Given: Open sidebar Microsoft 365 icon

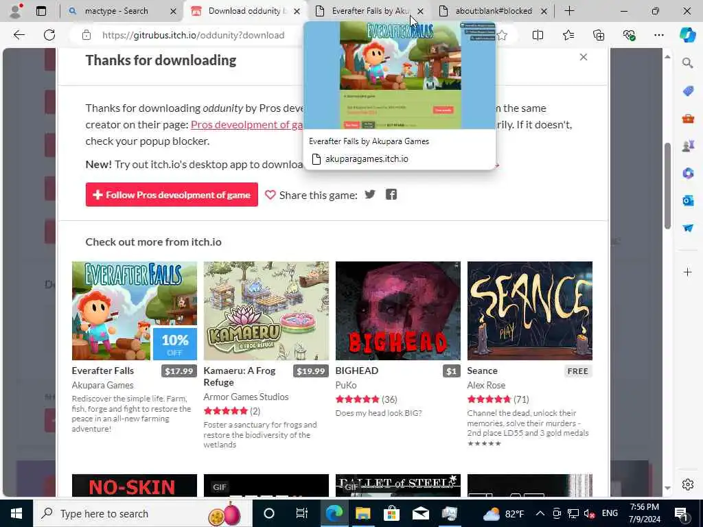Looking at the screenshot, I should click(688, 173).
